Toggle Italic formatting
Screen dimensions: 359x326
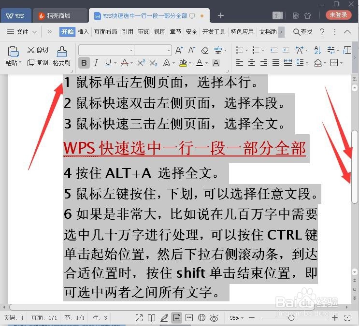click(x=96, y=63)
